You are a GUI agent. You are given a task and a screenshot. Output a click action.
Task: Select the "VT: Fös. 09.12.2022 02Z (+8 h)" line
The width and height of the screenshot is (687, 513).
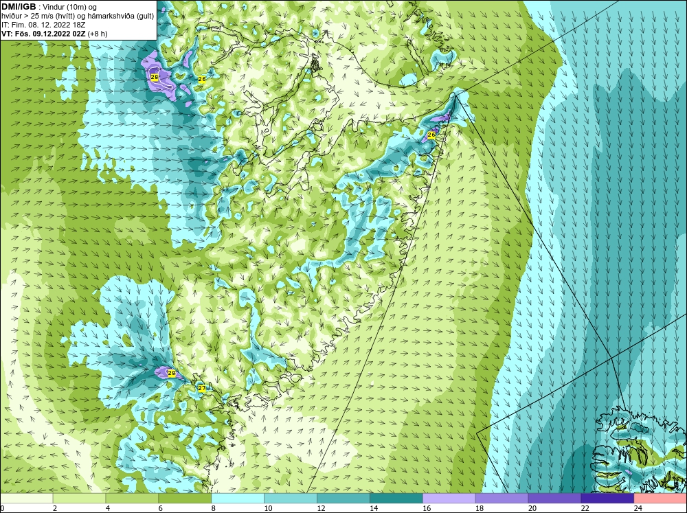pyautogui.click(x=54, y=34)
